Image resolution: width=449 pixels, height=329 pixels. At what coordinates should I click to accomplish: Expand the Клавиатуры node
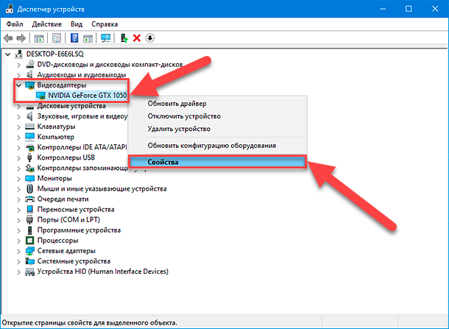tap(18, 127)
